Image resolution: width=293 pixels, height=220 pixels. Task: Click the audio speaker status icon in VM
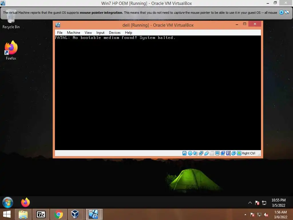point(195,153)
